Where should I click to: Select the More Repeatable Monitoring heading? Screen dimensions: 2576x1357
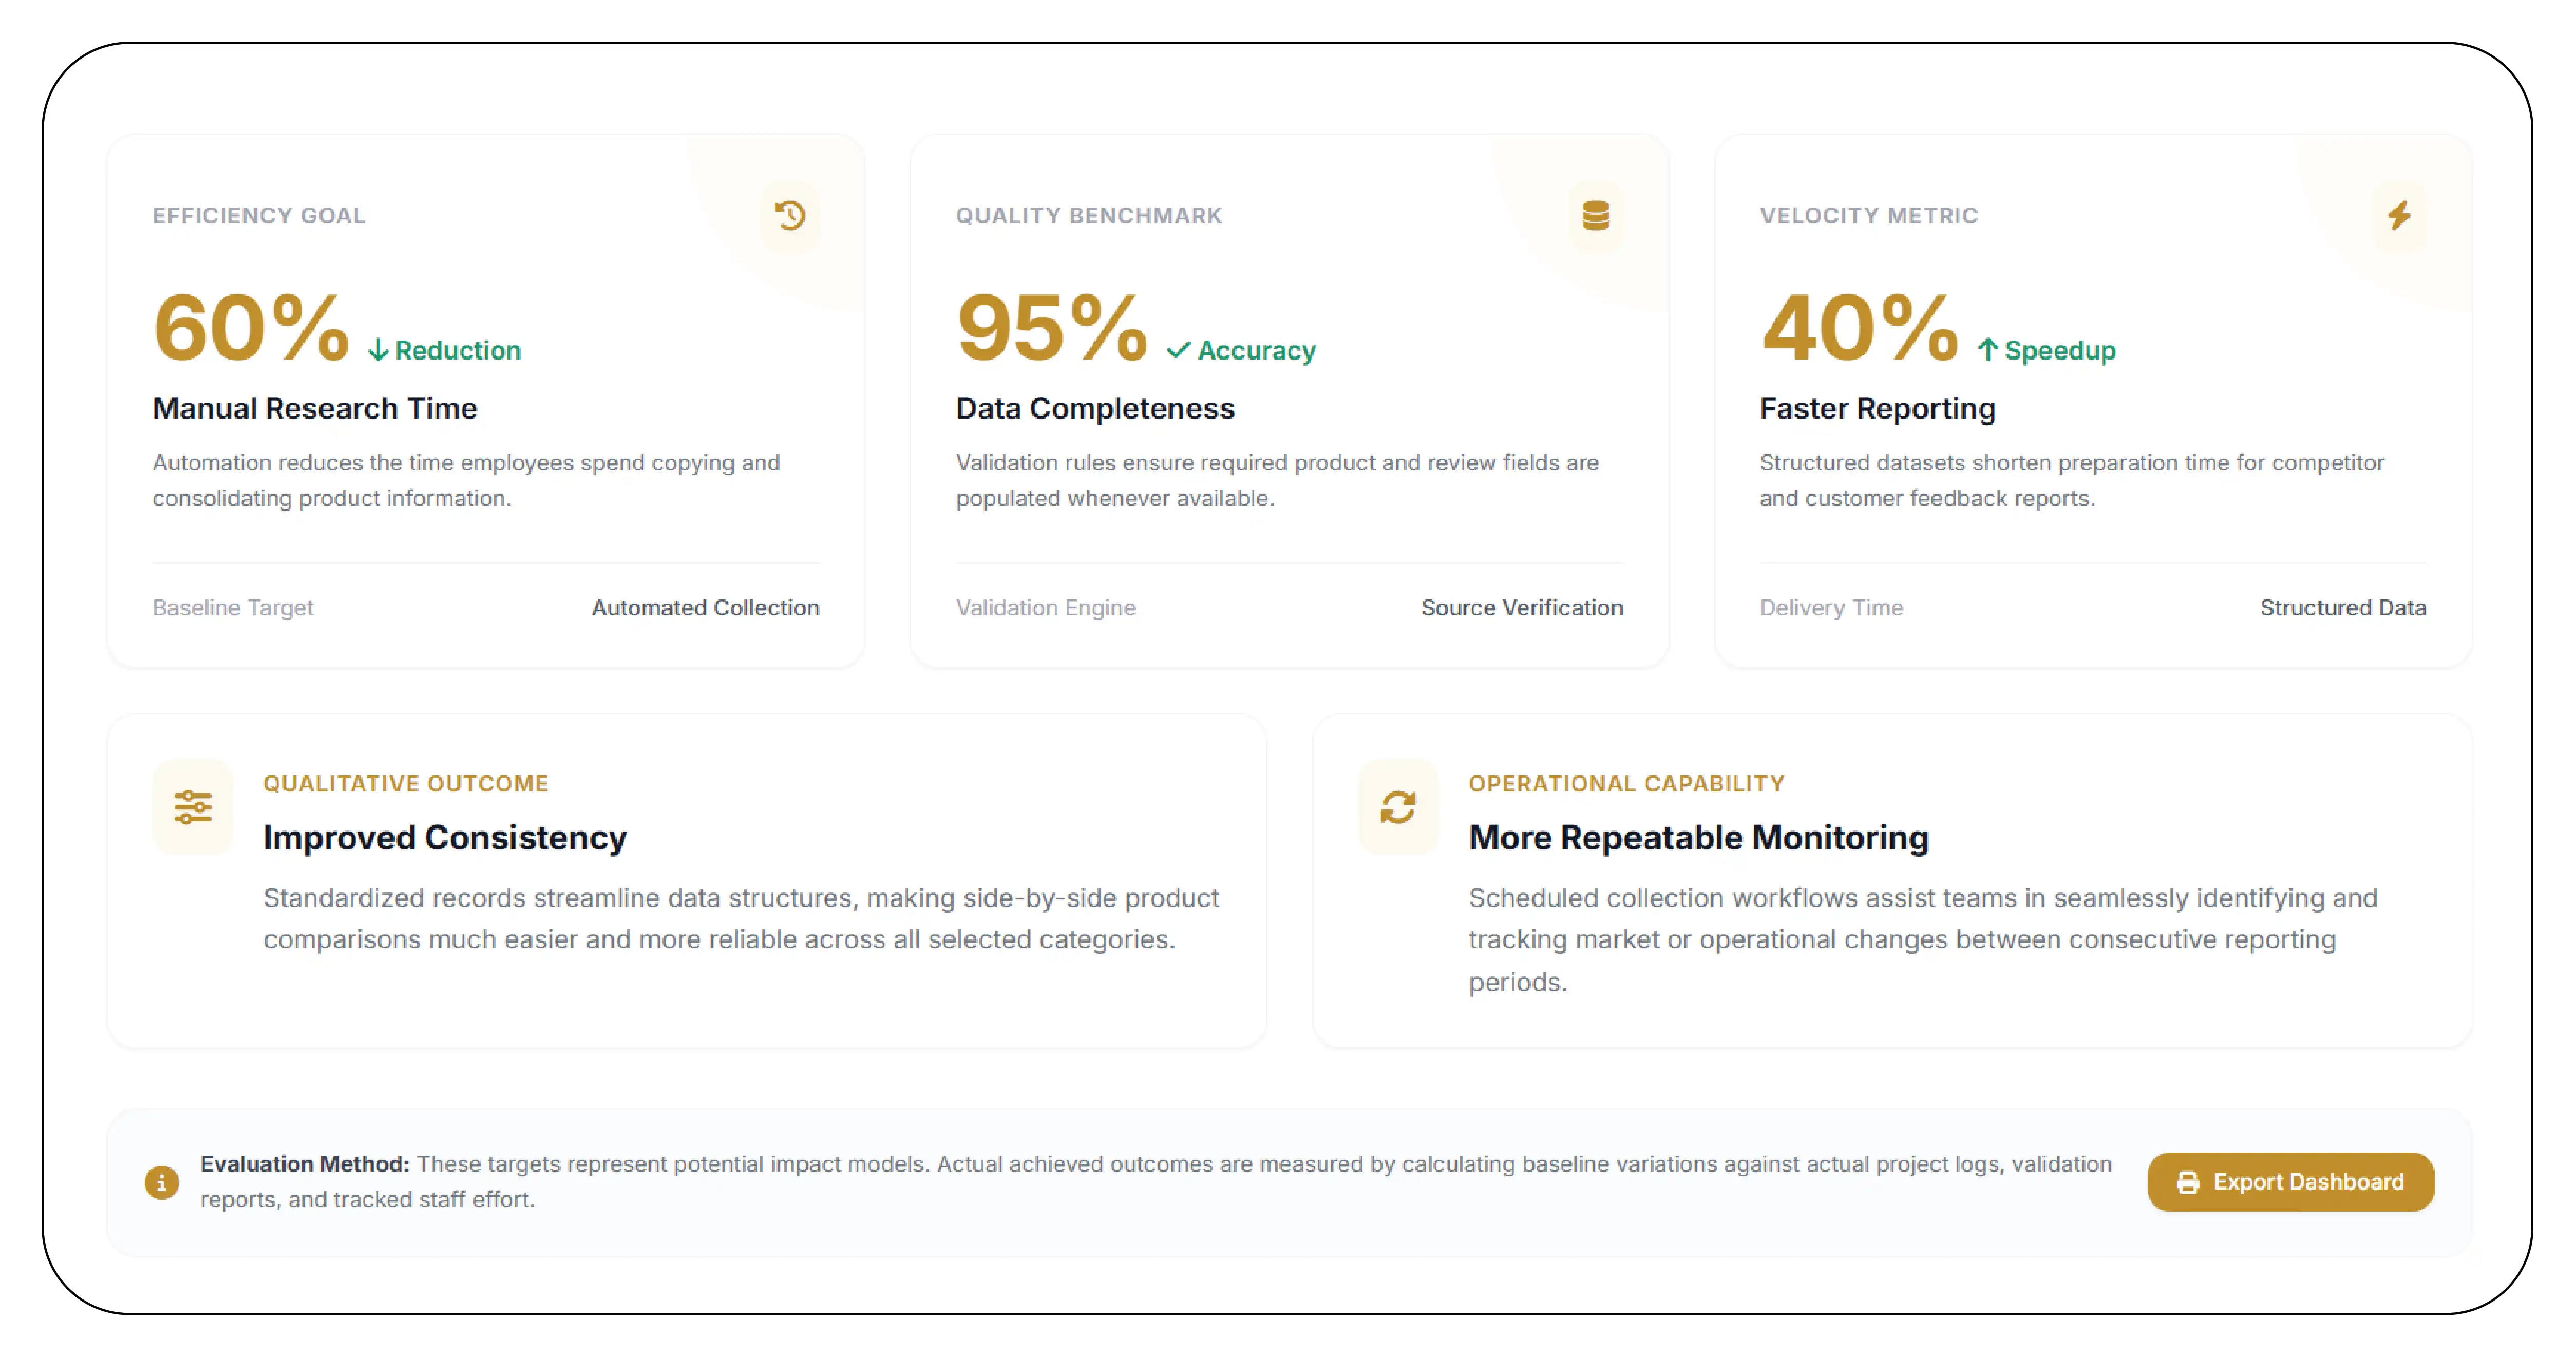[x=1698, y=837]
